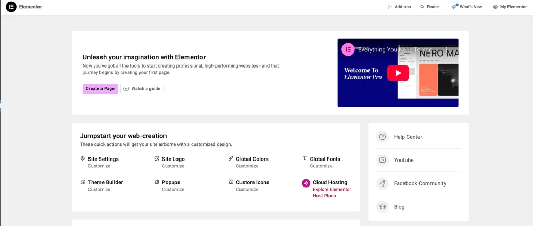Click the Youtube icon in sidebar
Image resolution: width=533 pixels, height=226 pixels.
pos(383,160)
